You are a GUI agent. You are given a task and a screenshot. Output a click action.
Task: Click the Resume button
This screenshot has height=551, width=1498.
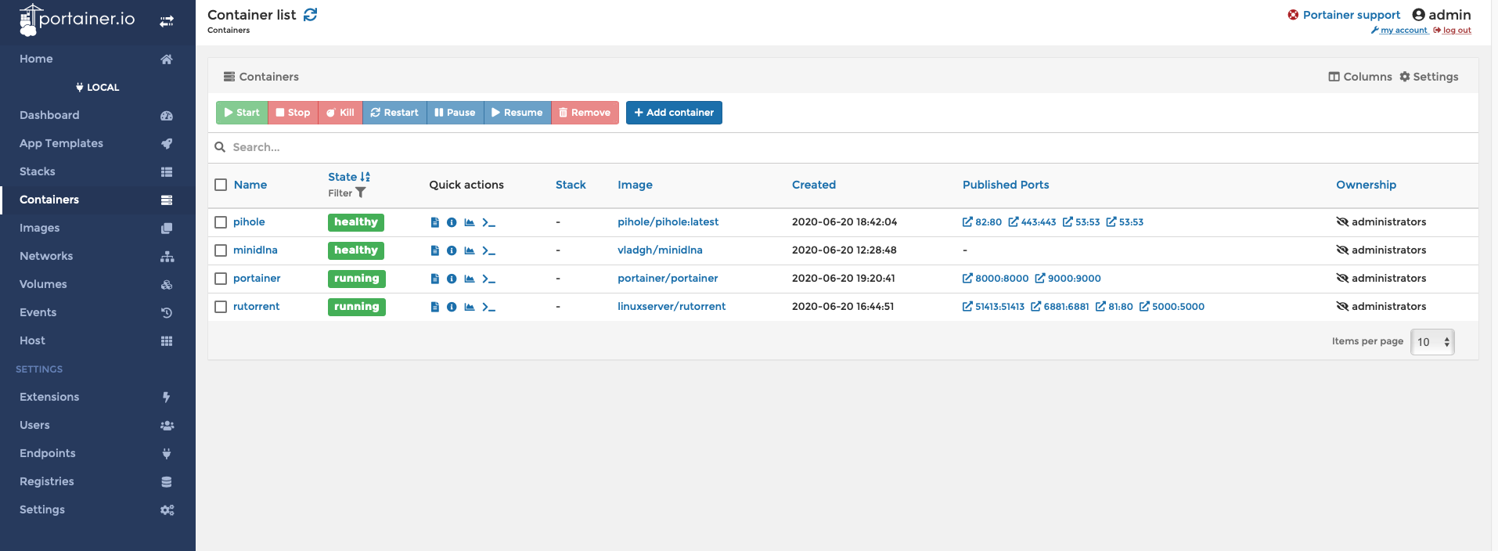click(x=517, y=113)
